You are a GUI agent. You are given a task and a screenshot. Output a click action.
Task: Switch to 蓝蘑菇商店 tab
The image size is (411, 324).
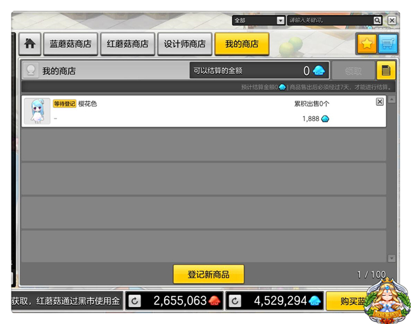pyautogui.click(x=70, y=44)
